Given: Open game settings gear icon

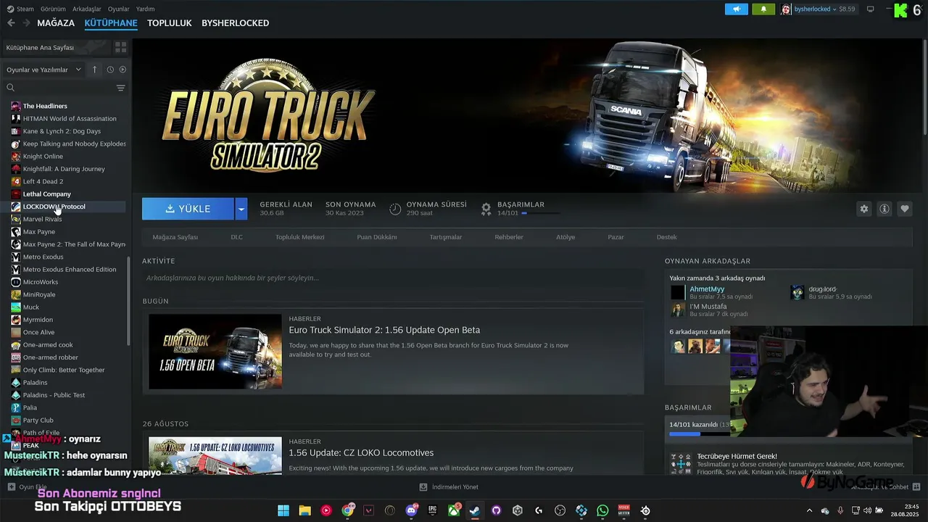Looking at the screenshot, I should click(x=864, y=209).
